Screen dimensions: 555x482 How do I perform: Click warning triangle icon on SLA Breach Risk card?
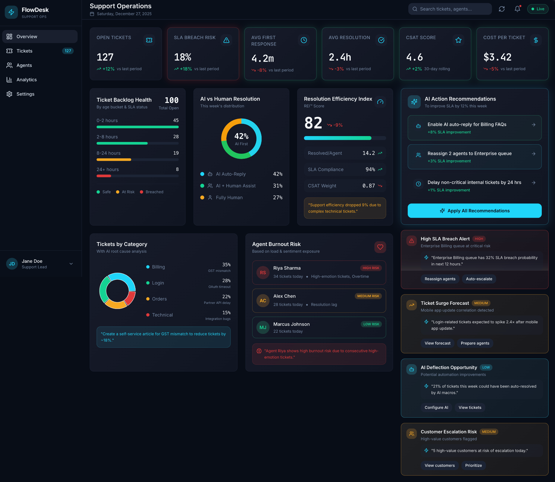[226, 40]
